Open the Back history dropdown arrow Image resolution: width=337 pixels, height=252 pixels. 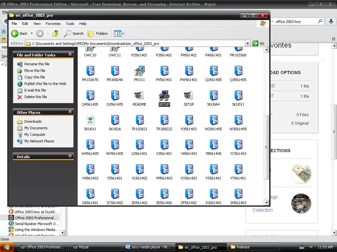point(32,33)
